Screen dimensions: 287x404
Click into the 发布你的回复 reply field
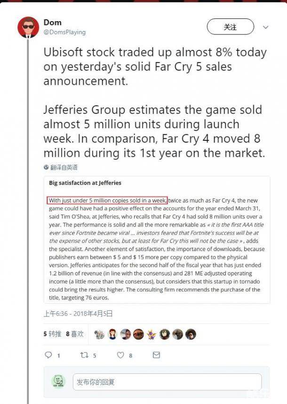tap(167, 382)
